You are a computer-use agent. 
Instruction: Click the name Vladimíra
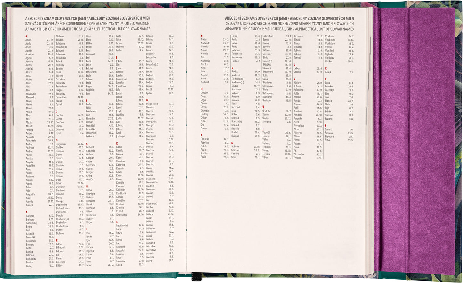[330, 40]
